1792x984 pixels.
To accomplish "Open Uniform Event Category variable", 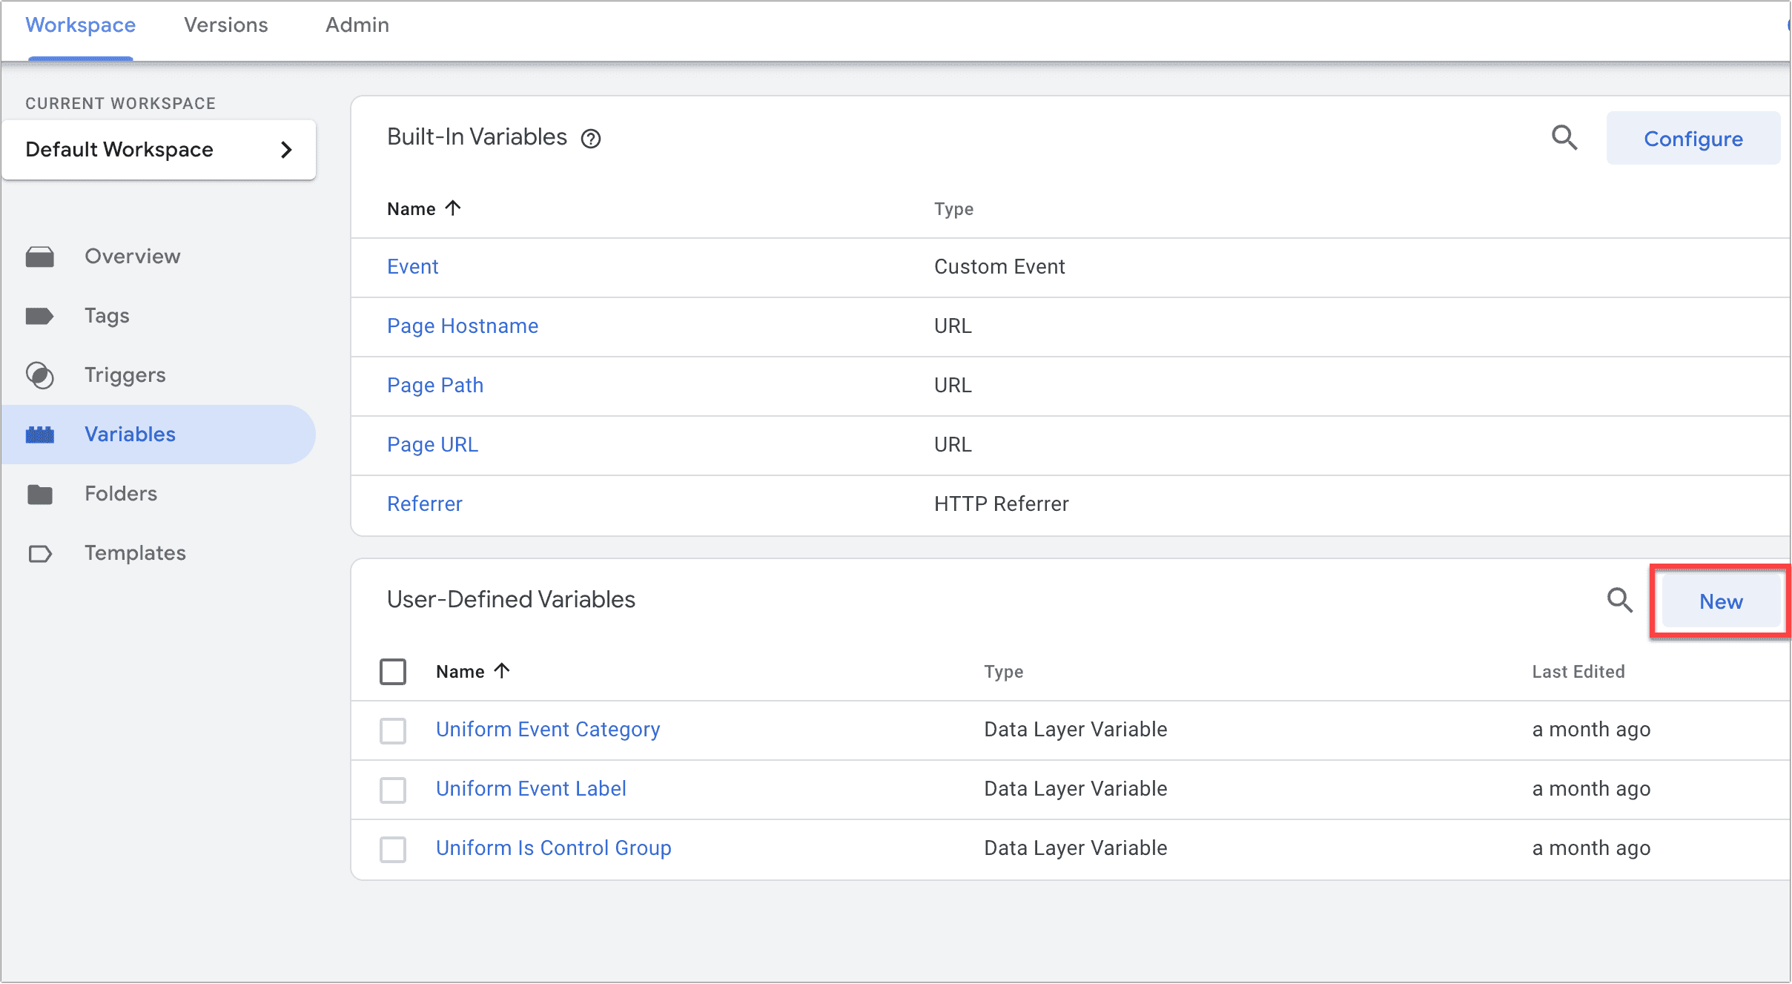I will (x=548, y=730).
